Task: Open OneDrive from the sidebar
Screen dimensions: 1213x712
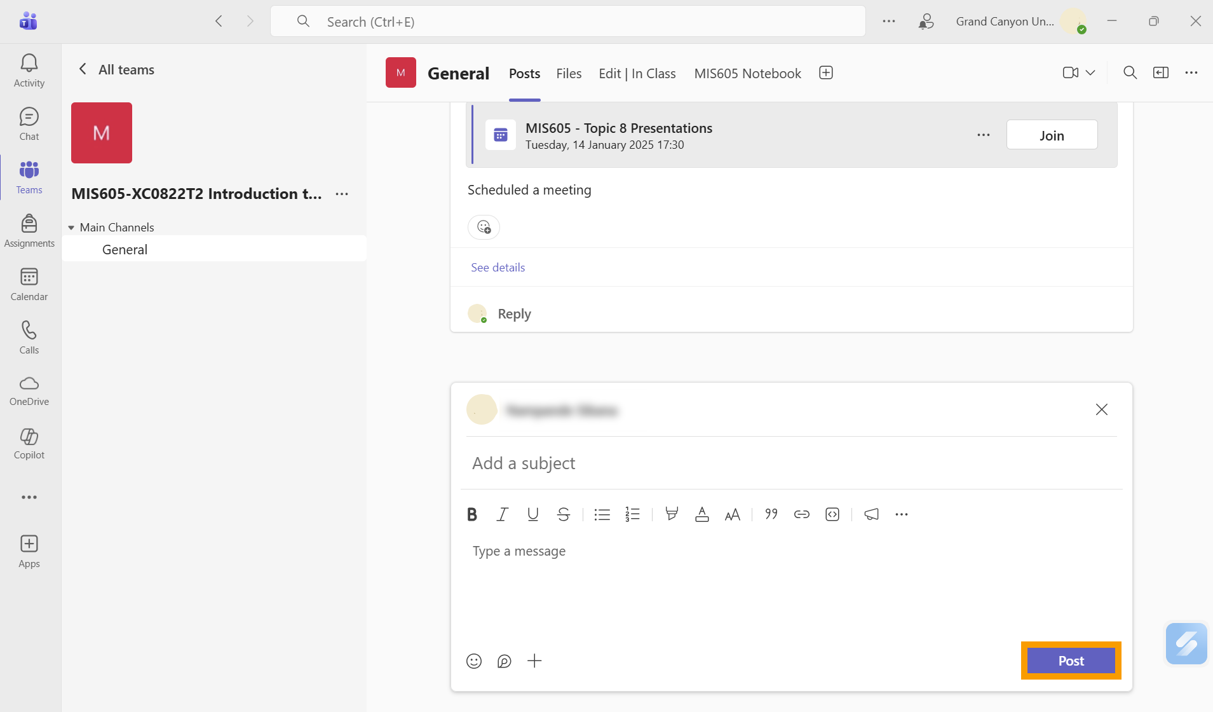Action: point(29,390)
